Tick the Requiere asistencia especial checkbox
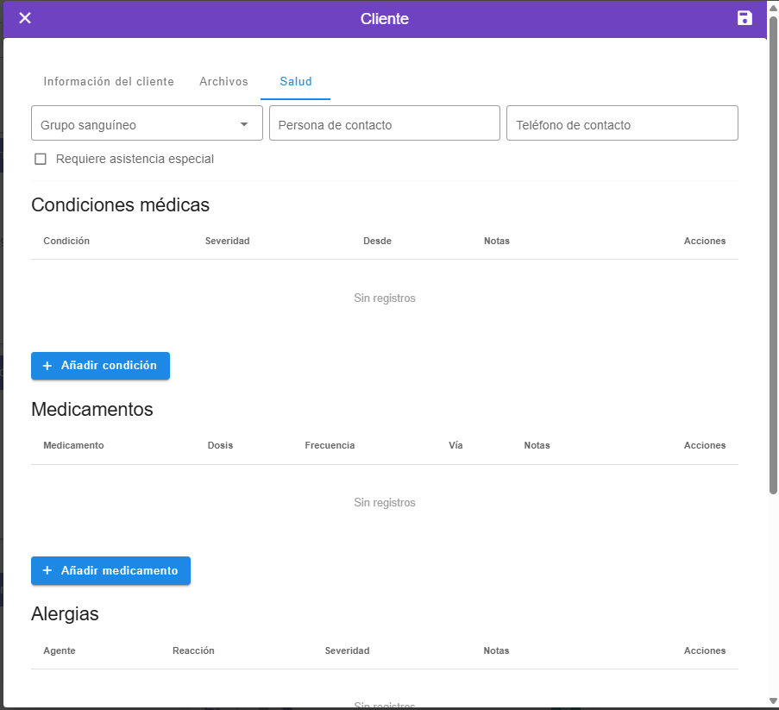779x710 pixels. (40, 160)
